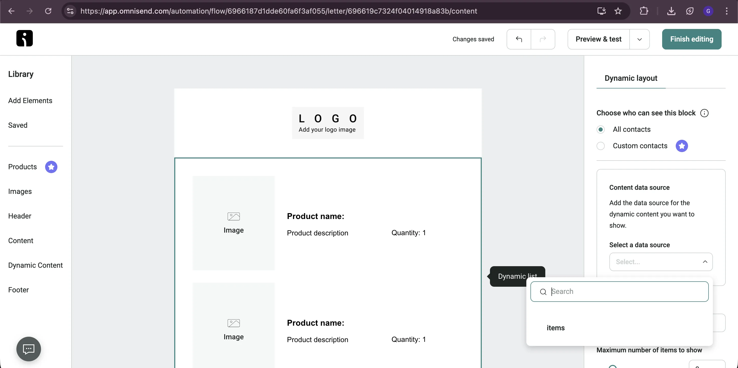Switch to Dynamic layout tab

pyautogui.click(x=631, y=78)
